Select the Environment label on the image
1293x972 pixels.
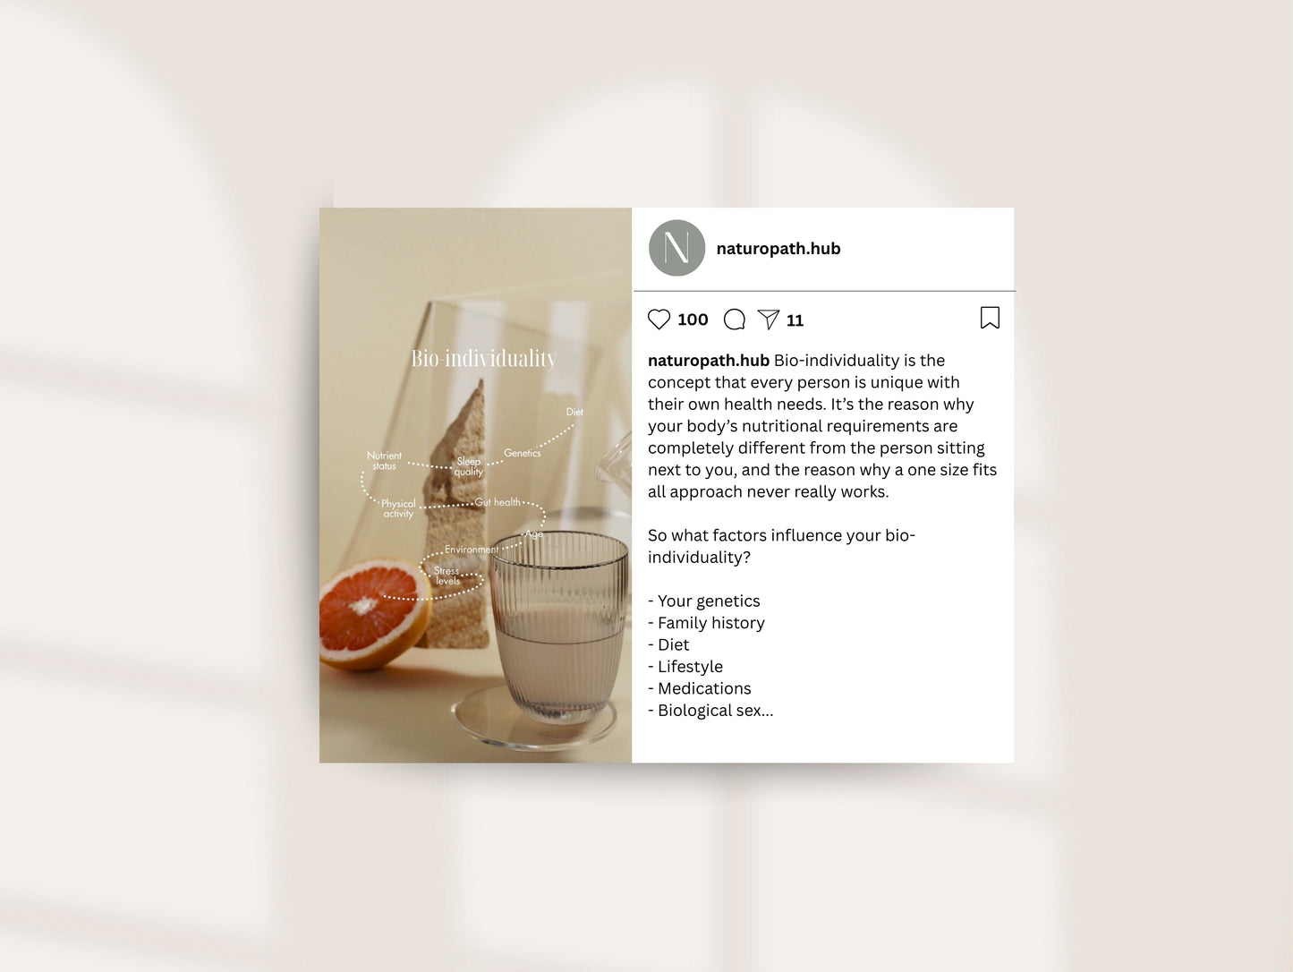472,550
